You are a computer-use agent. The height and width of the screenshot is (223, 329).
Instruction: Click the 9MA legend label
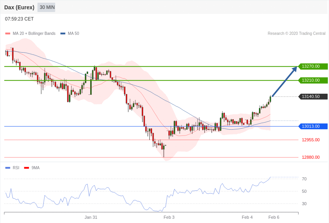point(36,168)
